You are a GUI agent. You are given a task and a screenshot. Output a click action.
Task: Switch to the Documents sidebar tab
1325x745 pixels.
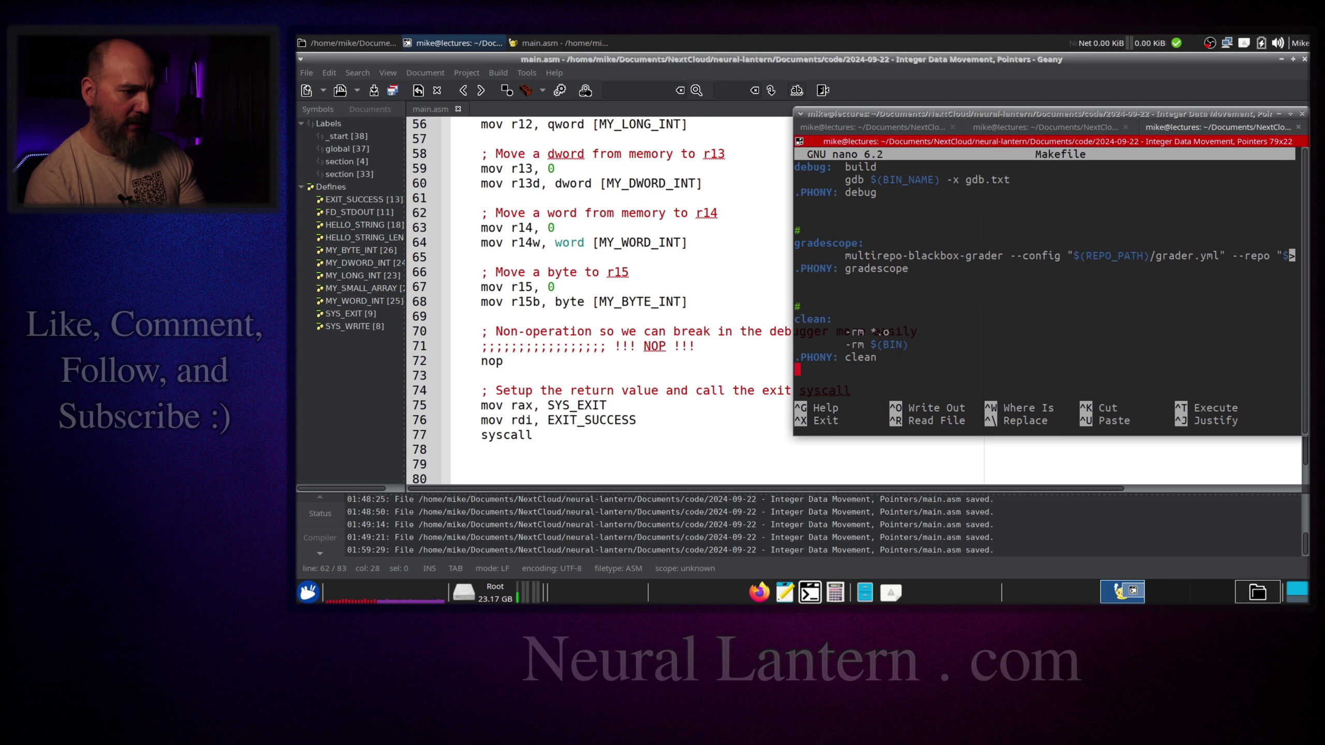click(x=370, y=109)
